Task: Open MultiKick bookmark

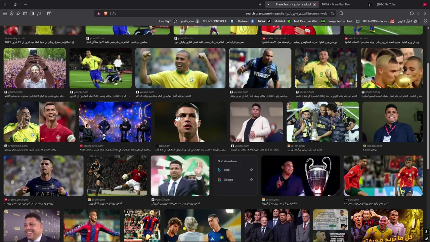Action: click(x=282, y=21)
